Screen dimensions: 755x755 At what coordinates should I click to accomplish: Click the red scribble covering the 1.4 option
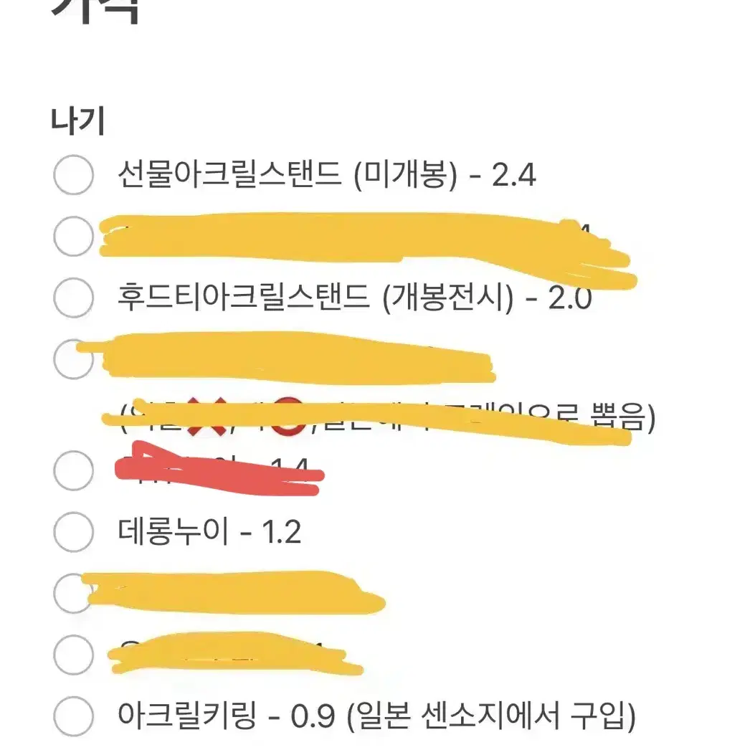coord(219,468)
